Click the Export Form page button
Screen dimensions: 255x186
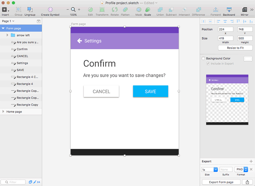coord(221,182)
